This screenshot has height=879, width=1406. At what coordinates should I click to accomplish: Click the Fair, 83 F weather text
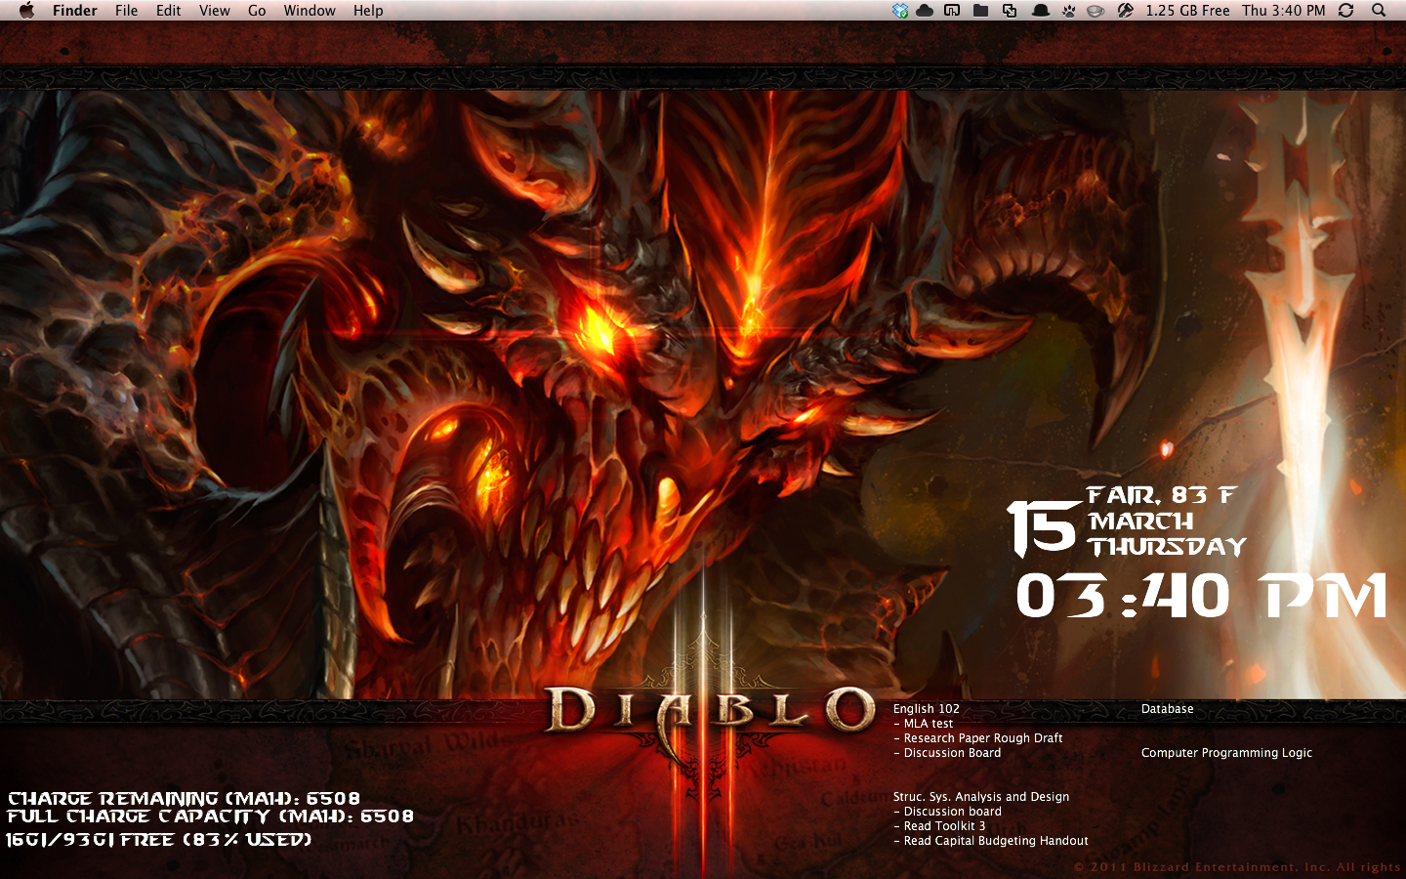pyautogui.click(x=1162, y=495)
